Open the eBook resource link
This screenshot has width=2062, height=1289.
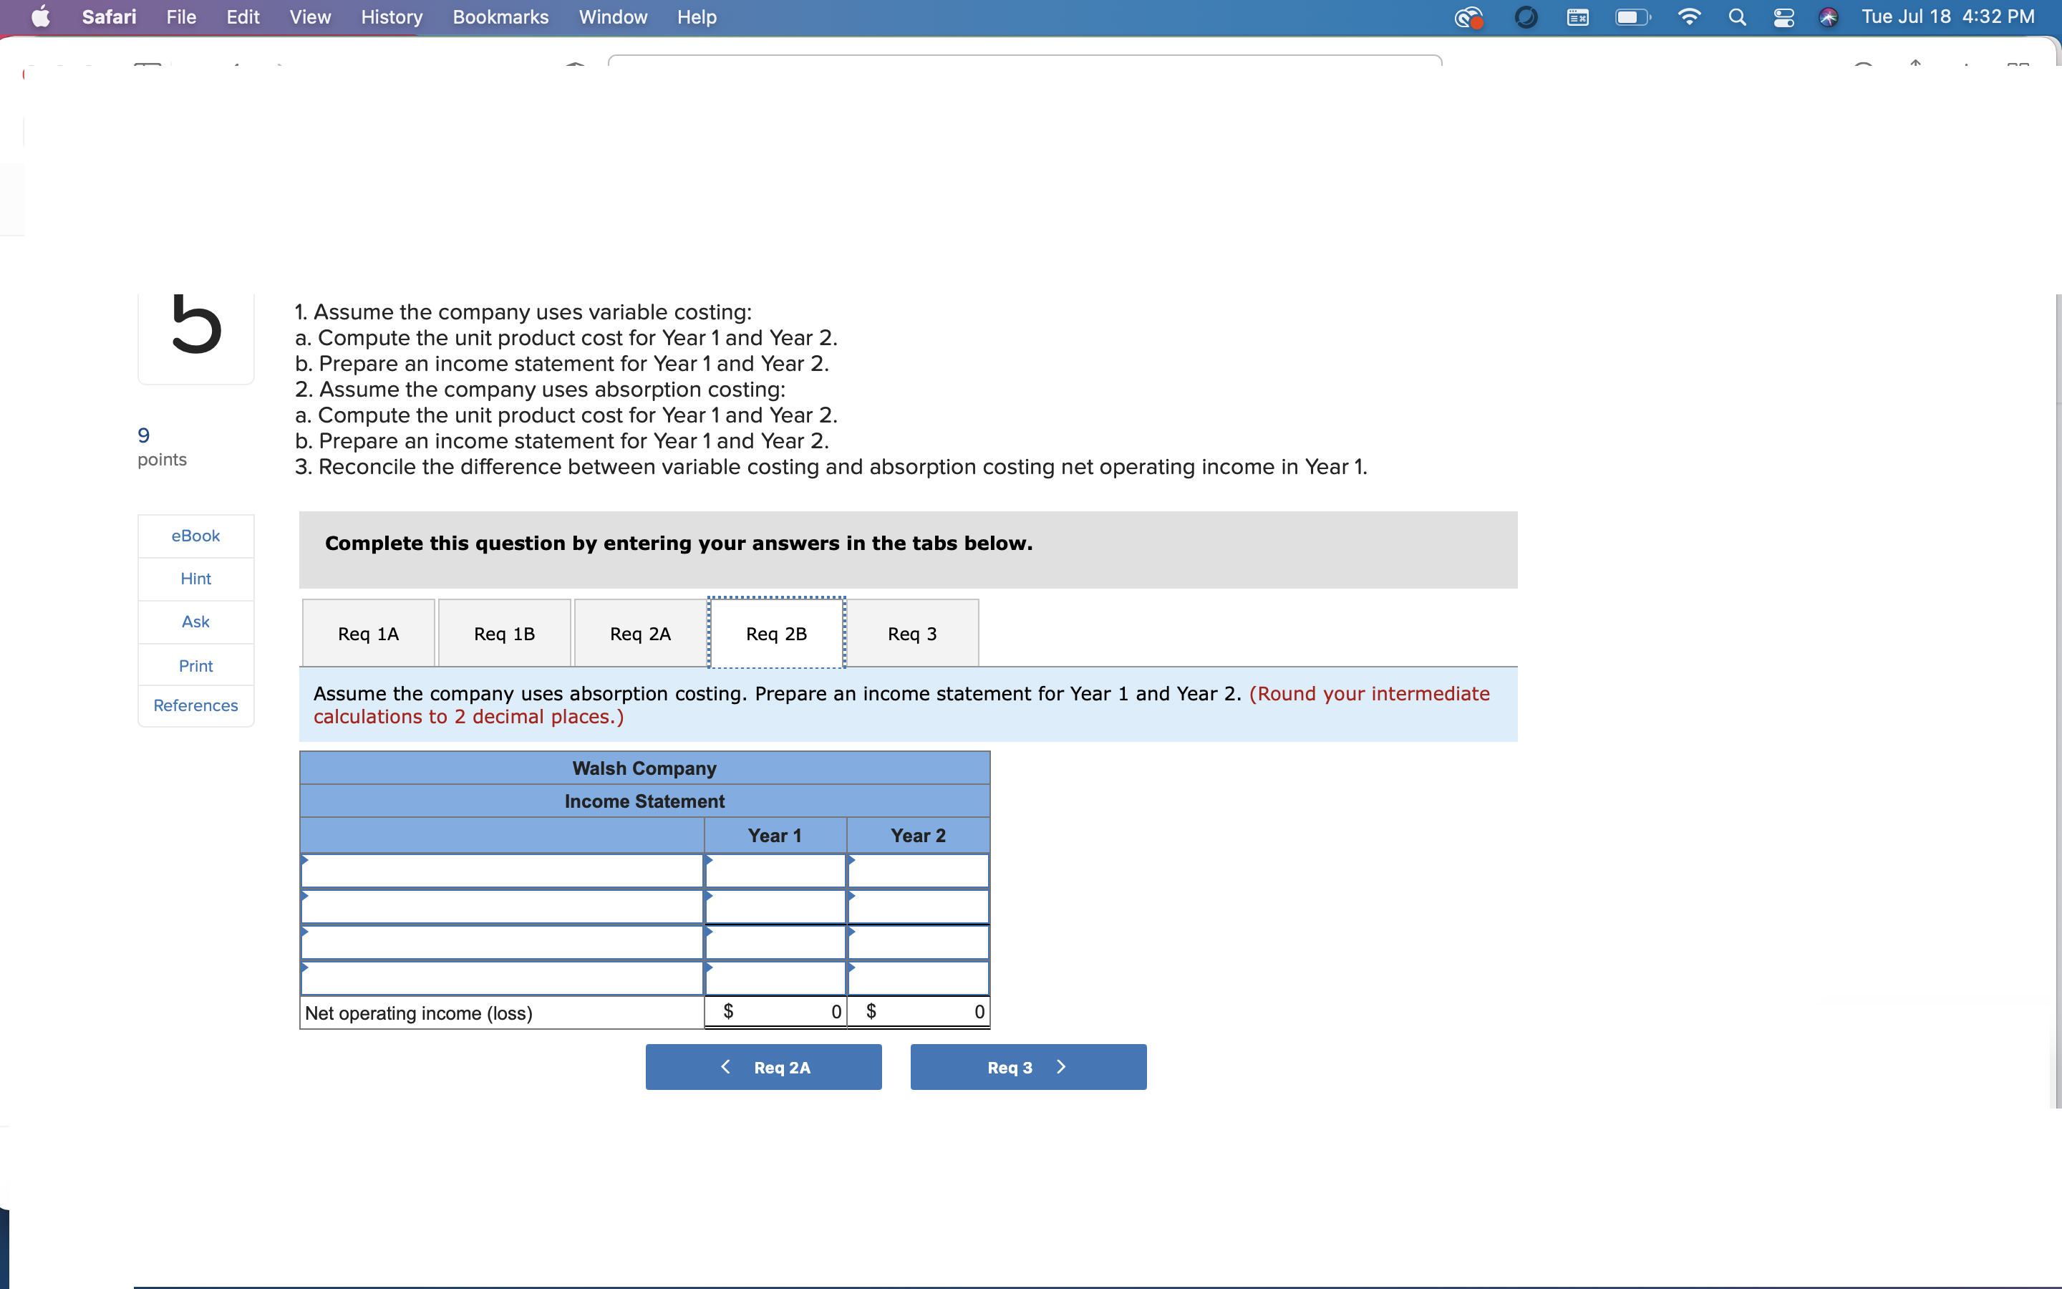click(195, 536)
